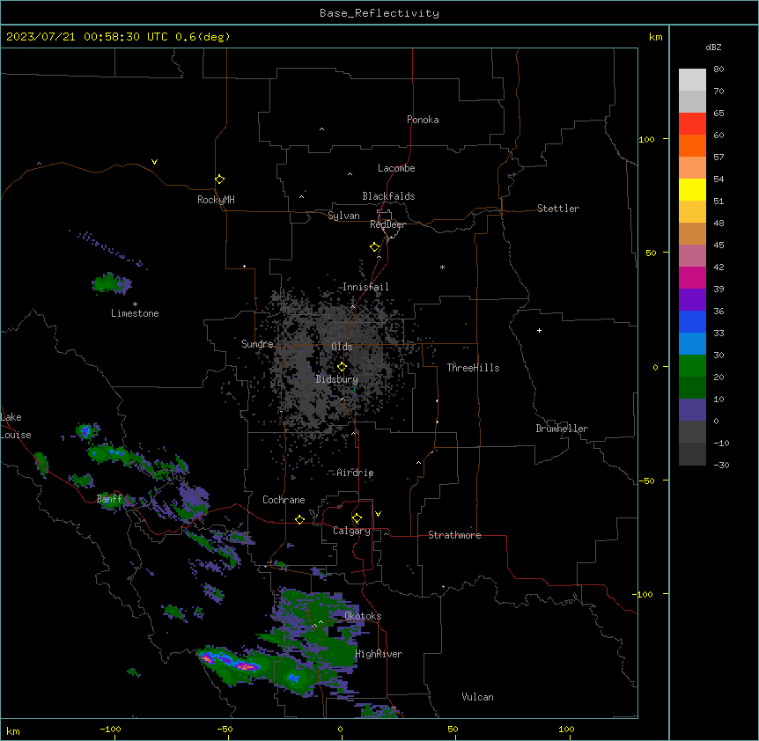Select the yellow diamond marker below Cochrane
The width and height of the screenshot is (759, 741).
(299, 519)
